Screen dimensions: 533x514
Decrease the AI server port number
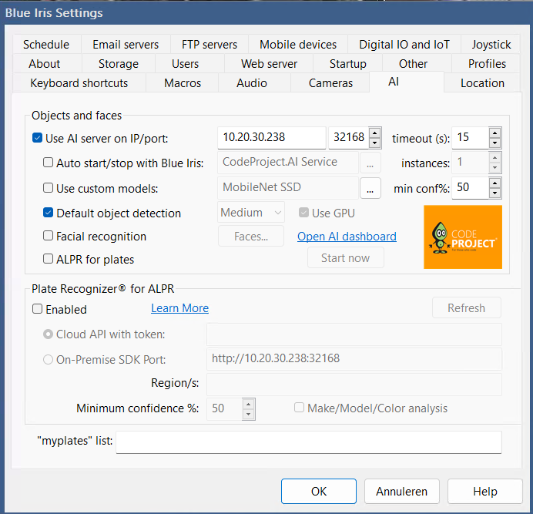coord(374,143)
